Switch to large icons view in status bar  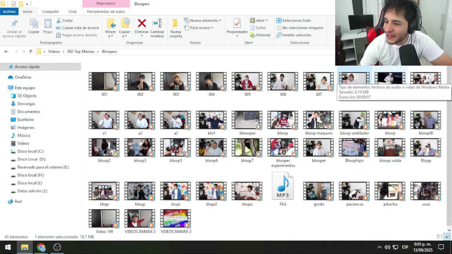[447, 237]
